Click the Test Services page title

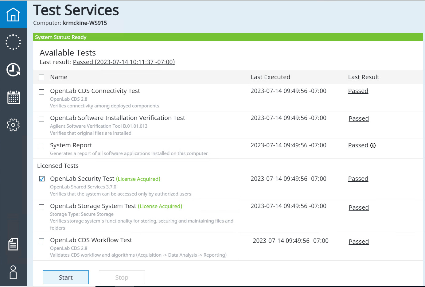click(76, 10)
